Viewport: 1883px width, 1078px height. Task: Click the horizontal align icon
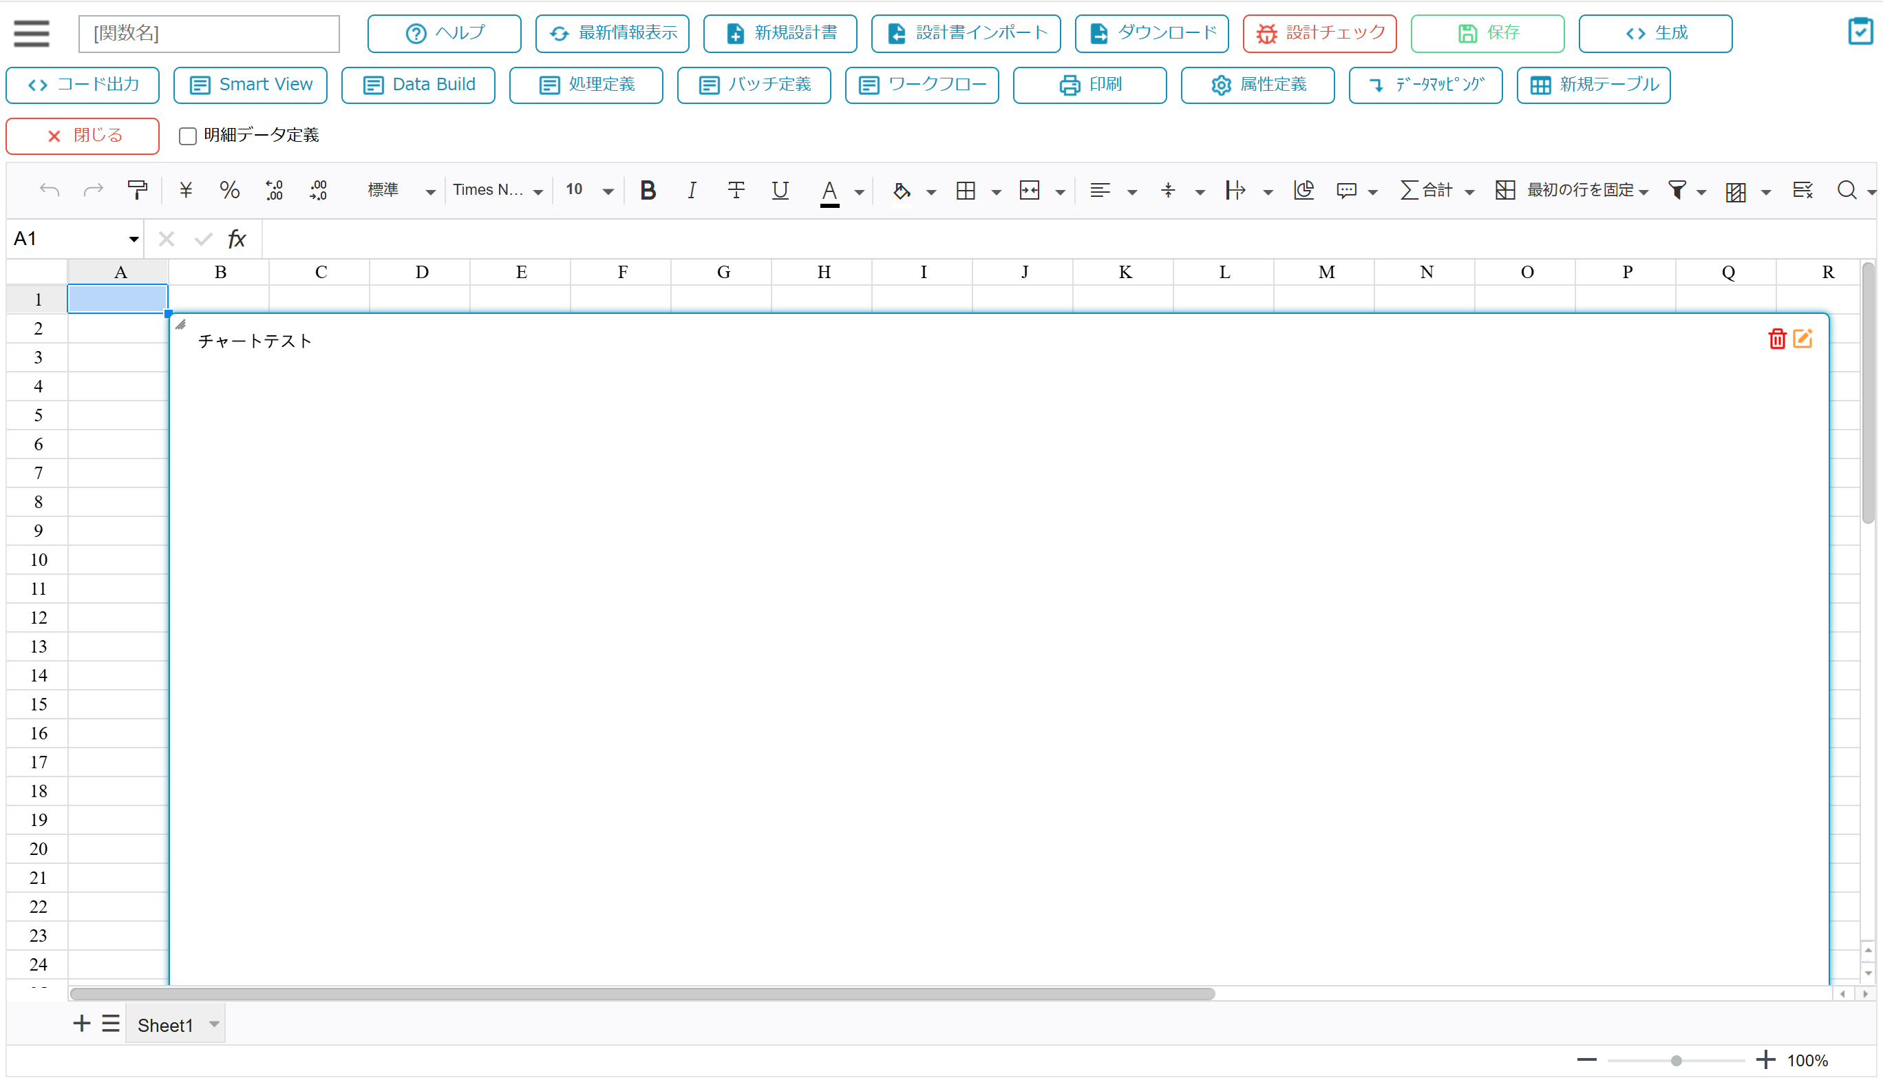click(x=1100, y=190)
